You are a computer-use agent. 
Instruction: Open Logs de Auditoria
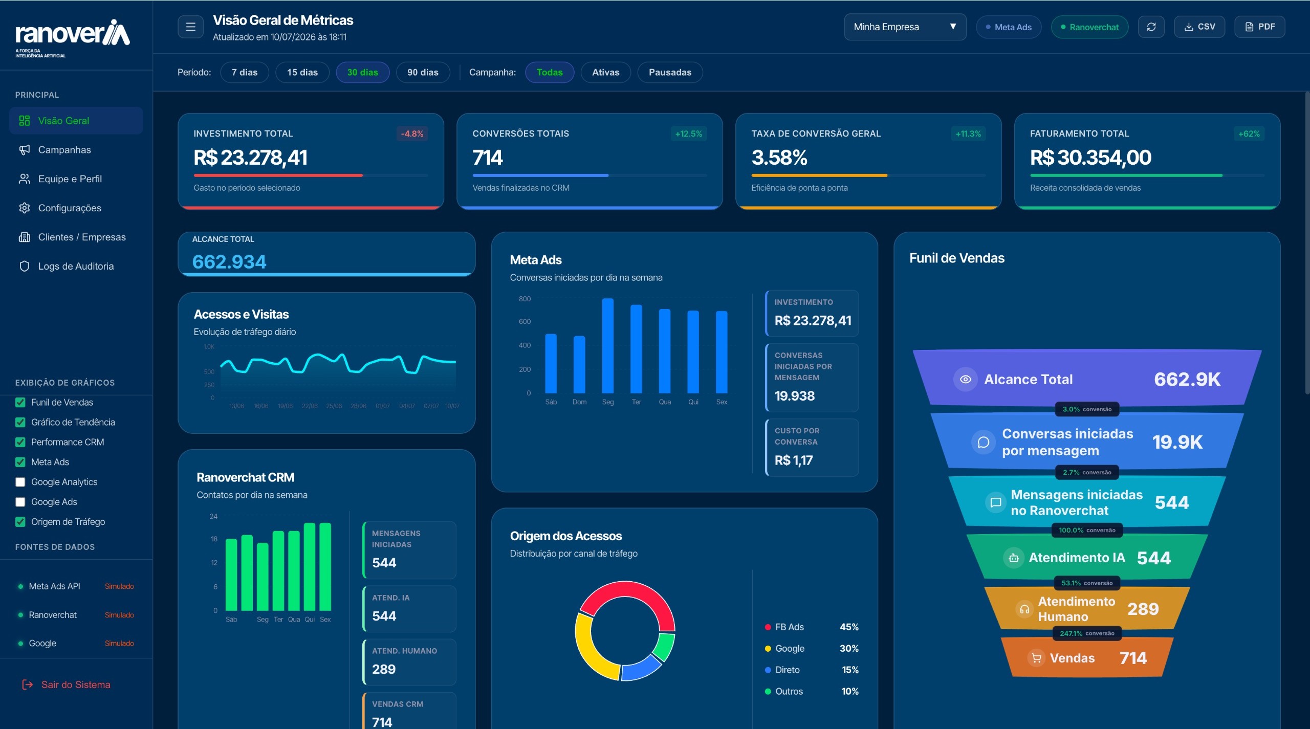(76, 267)
